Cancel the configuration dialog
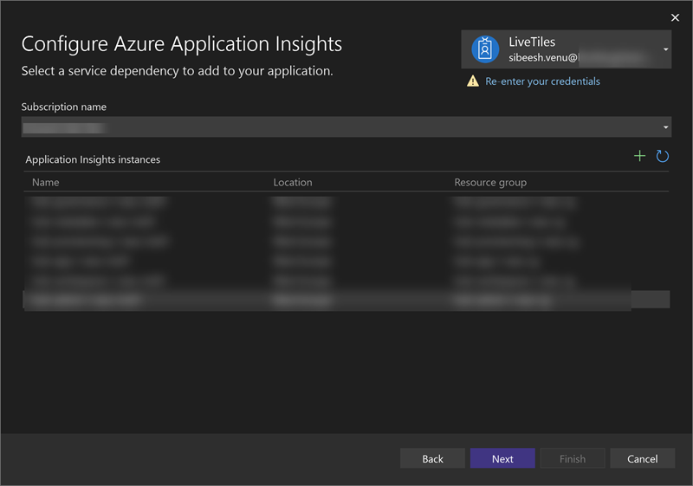Image resolution: width=693 pixels, height=486 pixels. (x=642, y=458)
